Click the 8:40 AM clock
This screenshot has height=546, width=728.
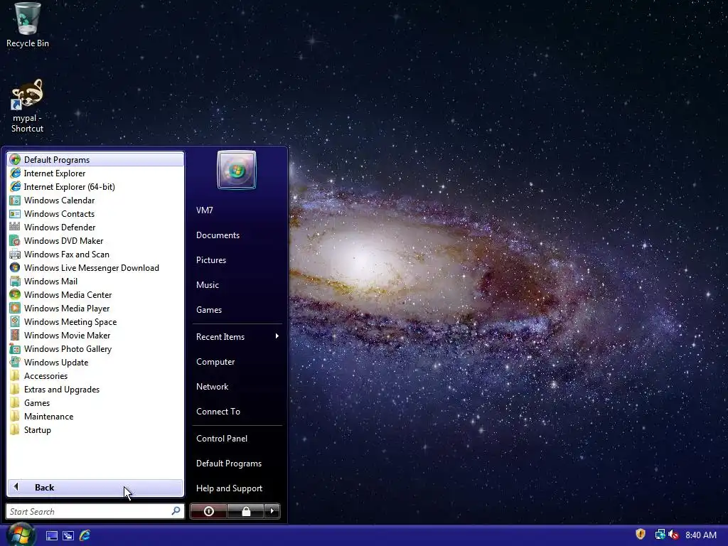[700, 535]
